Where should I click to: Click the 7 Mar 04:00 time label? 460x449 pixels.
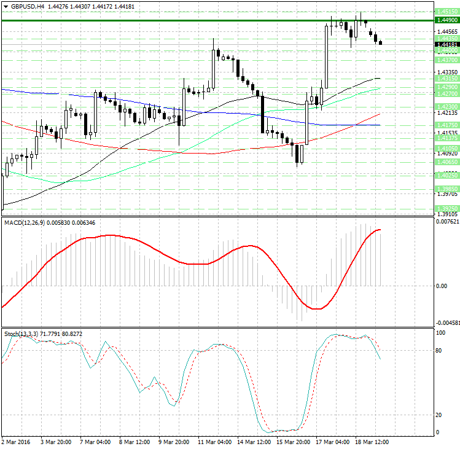point(95,442)
